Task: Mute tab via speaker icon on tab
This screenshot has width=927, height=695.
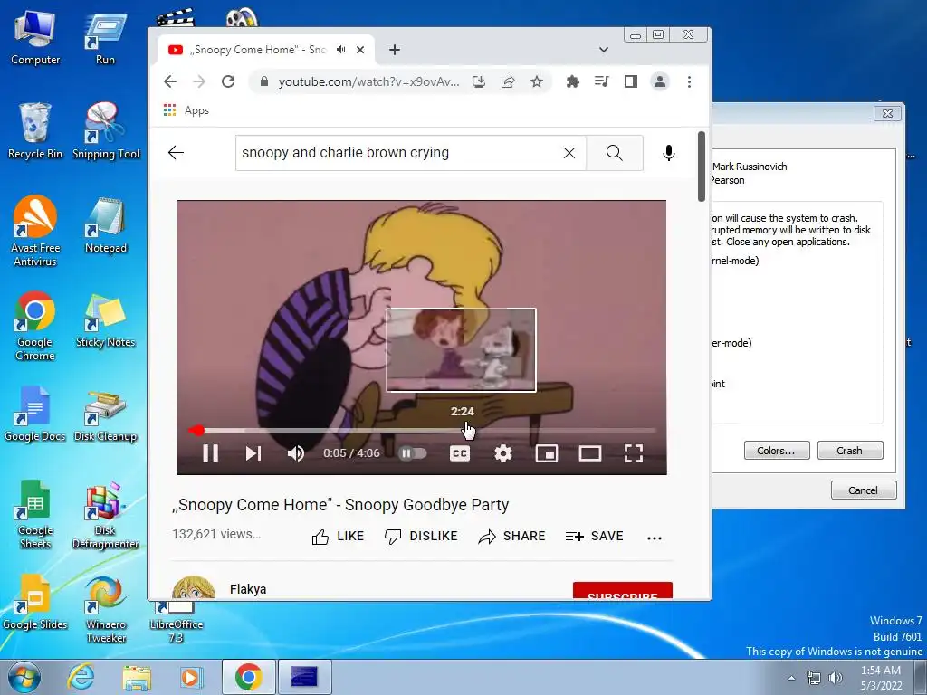Action: coord(341,50)
